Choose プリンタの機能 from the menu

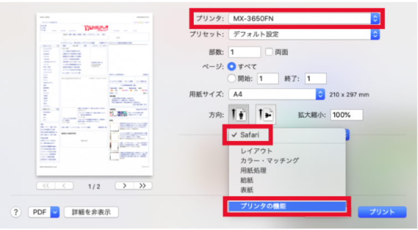click(x=287, y=206)
